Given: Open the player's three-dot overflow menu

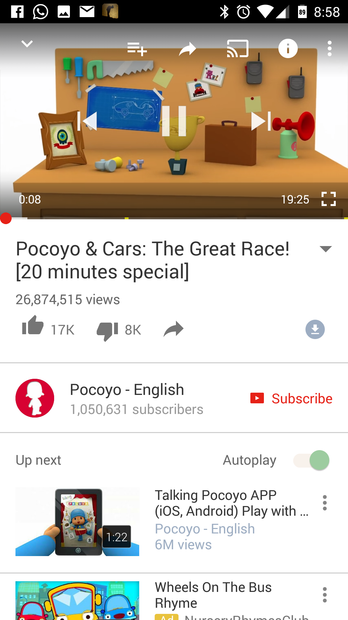Looking at the screenshot, I should tap(329, 48).
